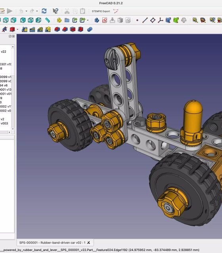Click the STEMFIE Export button

[101, 11]
